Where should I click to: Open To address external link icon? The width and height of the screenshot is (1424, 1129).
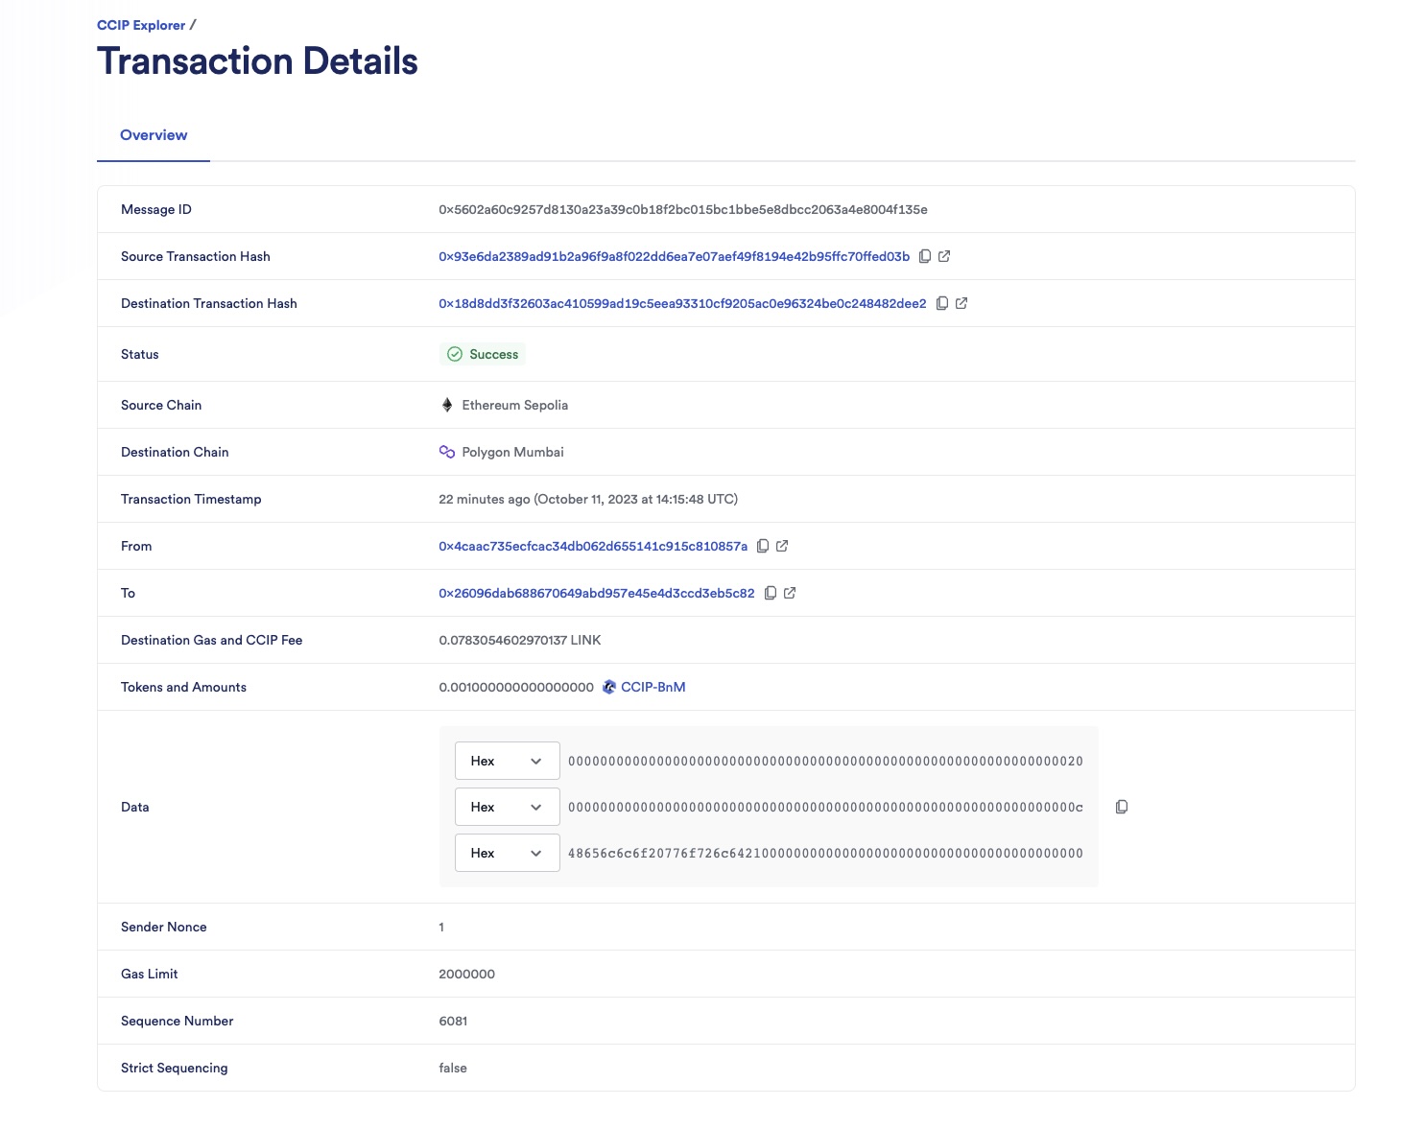pyautogui.click(x=790, y=593)
